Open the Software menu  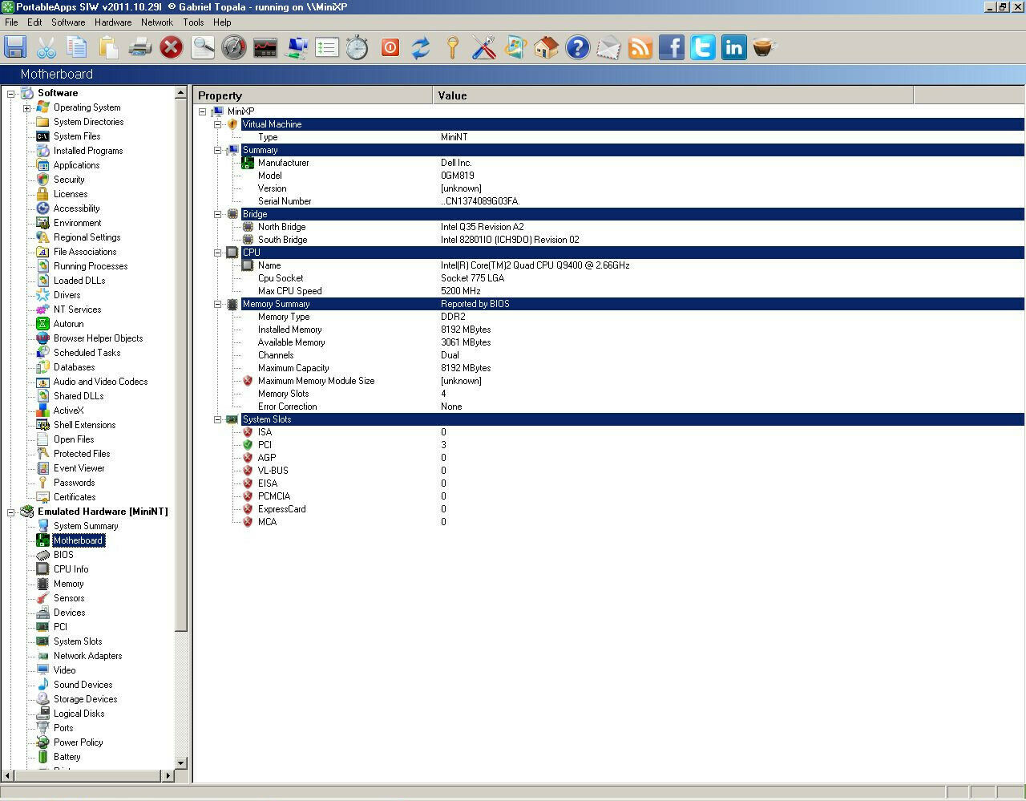tap(68, 22)
